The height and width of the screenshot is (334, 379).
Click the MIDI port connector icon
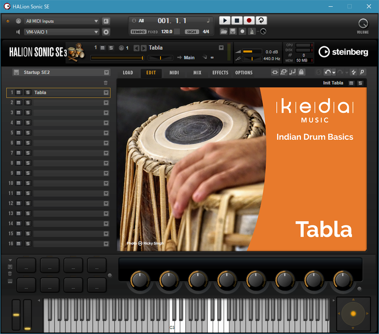point(18,21)
